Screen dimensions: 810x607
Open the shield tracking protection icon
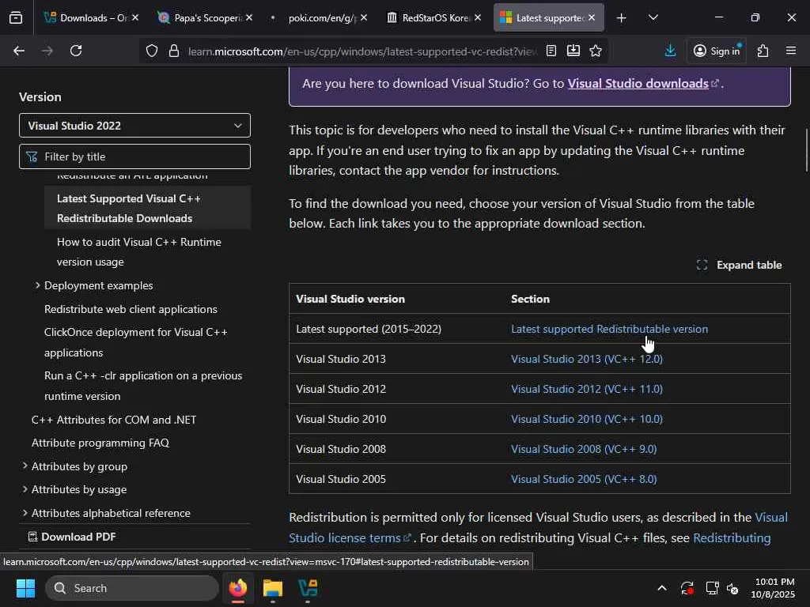(x=151, y=51)
